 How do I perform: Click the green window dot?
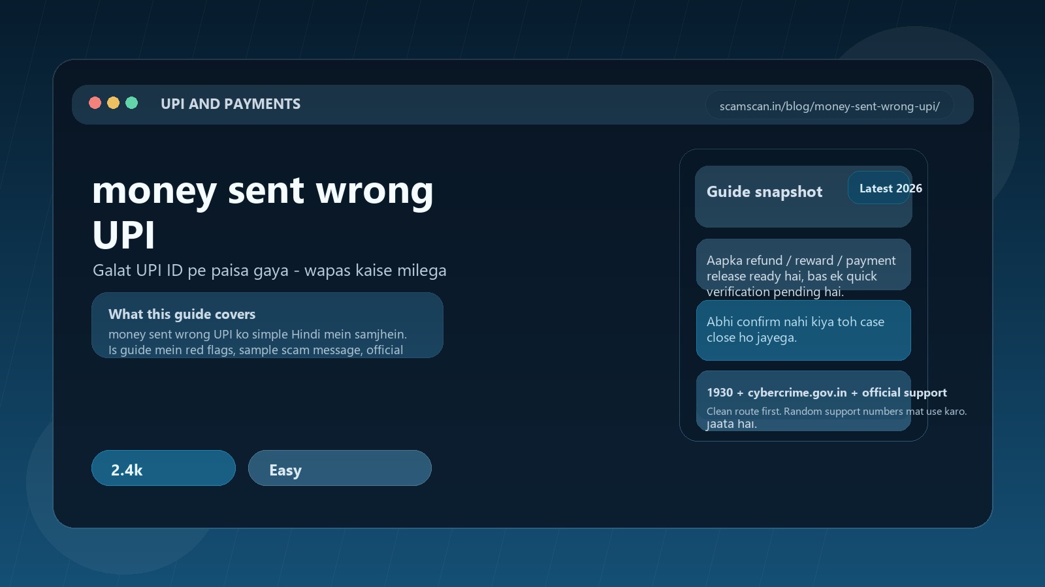(131, 103)
